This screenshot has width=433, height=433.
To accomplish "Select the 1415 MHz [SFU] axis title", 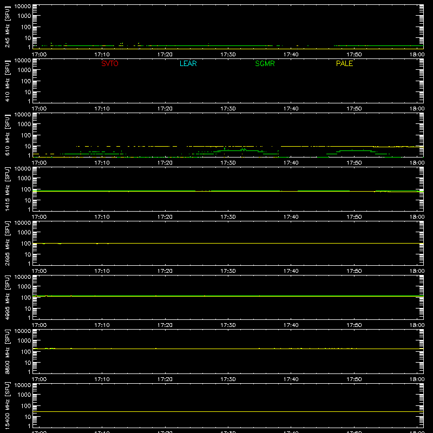I will click(7, 189).
